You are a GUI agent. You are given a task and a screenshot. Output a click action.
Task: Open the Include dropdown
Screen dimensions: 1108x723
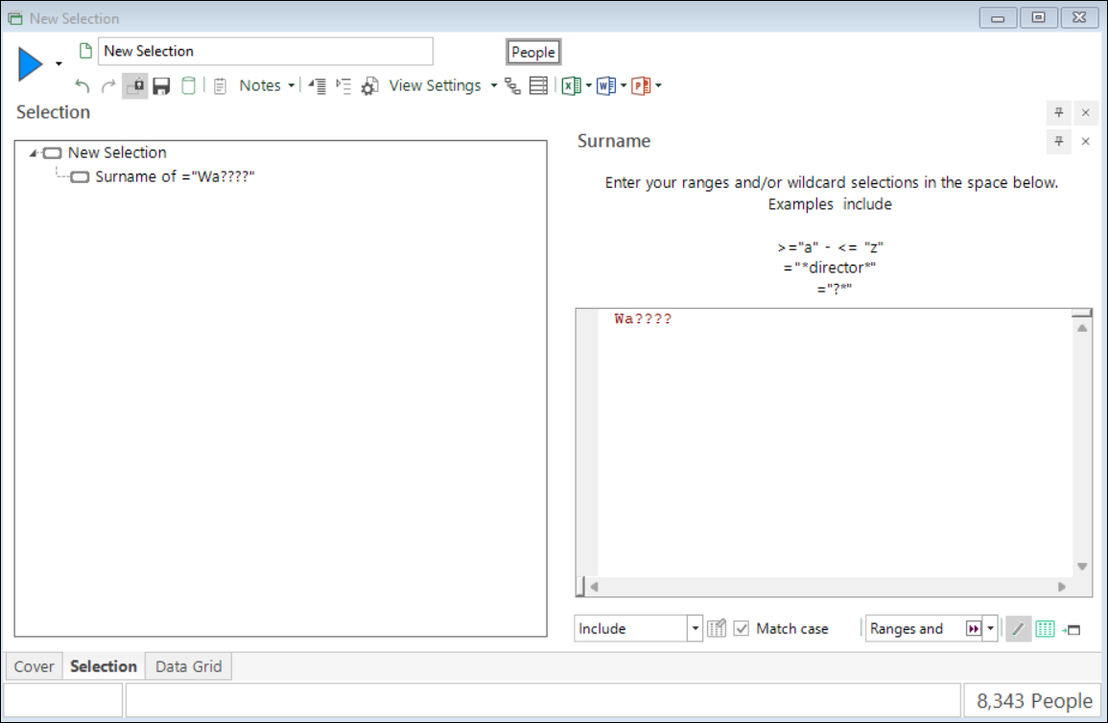pyautogui.click(x=695, y=628)
